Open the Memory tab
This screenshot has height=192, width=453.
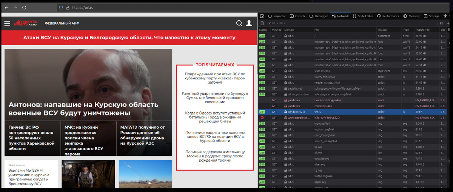(411, 16)
